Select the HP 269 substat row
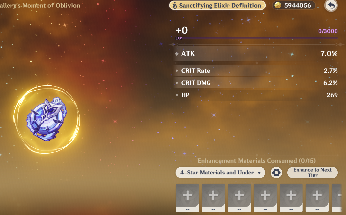Image resolution: width=346 pixels, height=215 pixels. point(256,95)
